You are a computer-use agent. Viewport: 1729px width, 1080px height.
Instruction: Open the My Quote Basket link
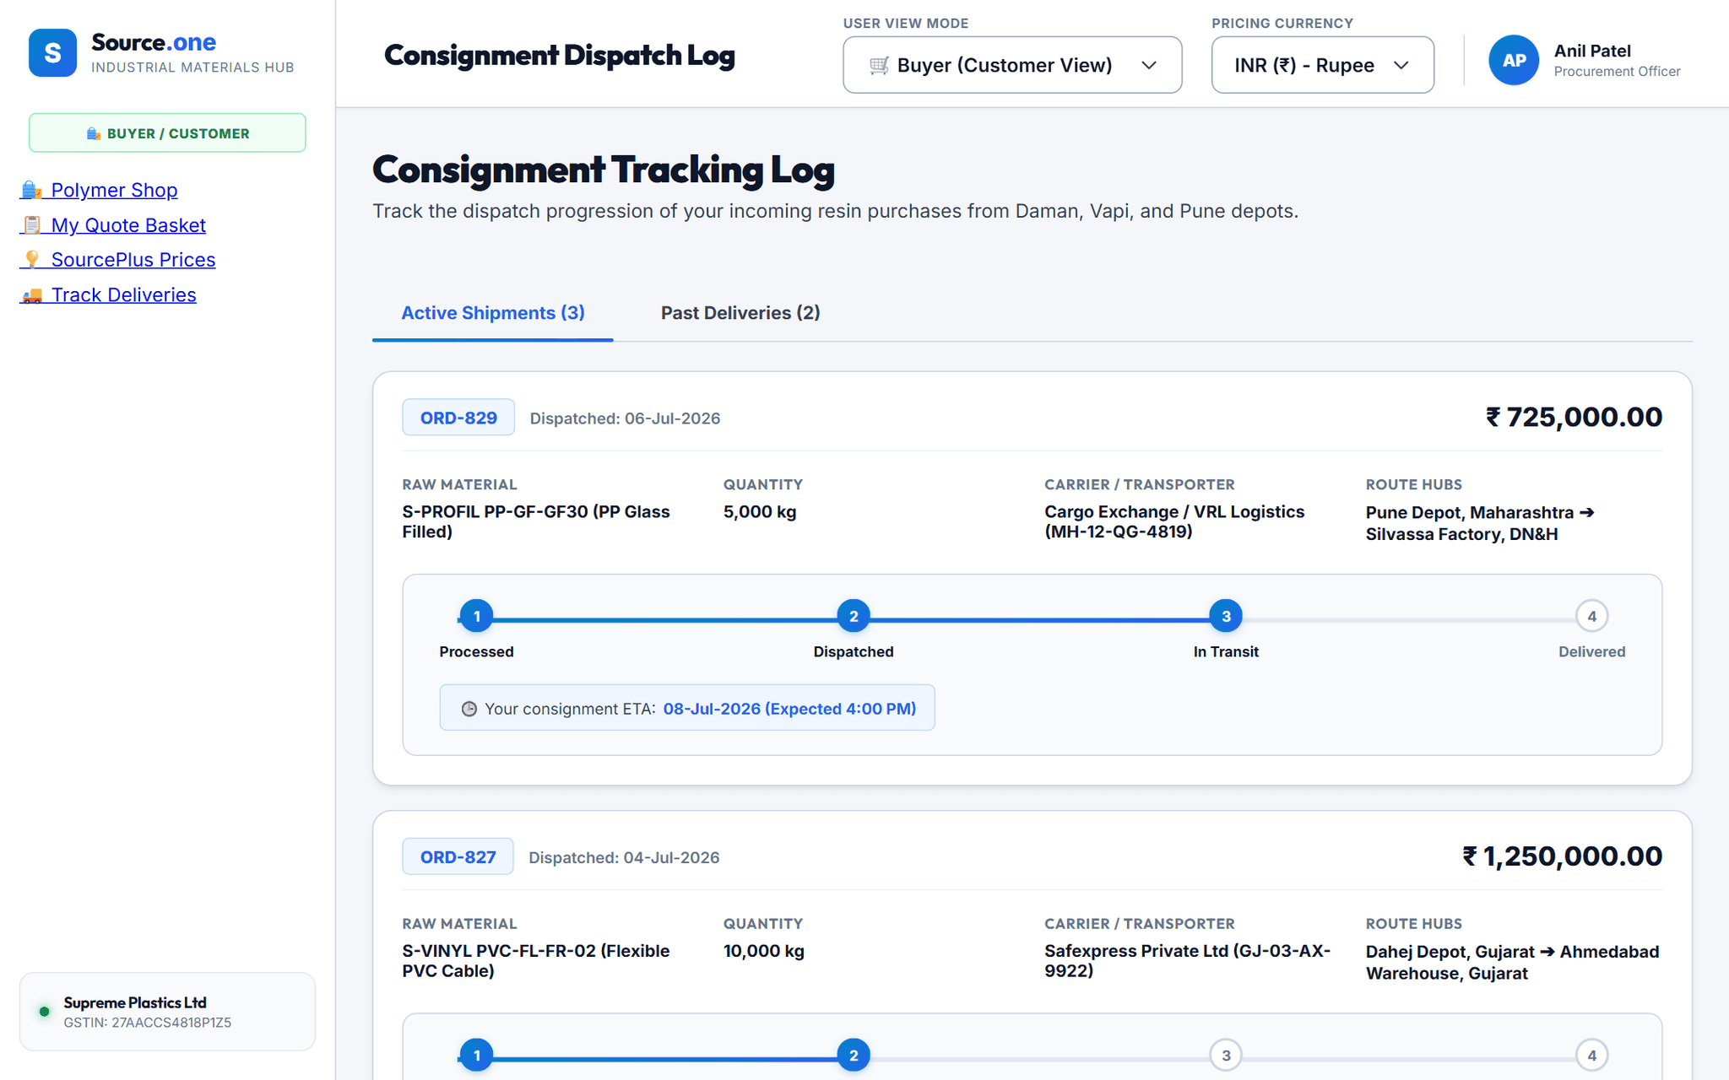pos(113,225)
